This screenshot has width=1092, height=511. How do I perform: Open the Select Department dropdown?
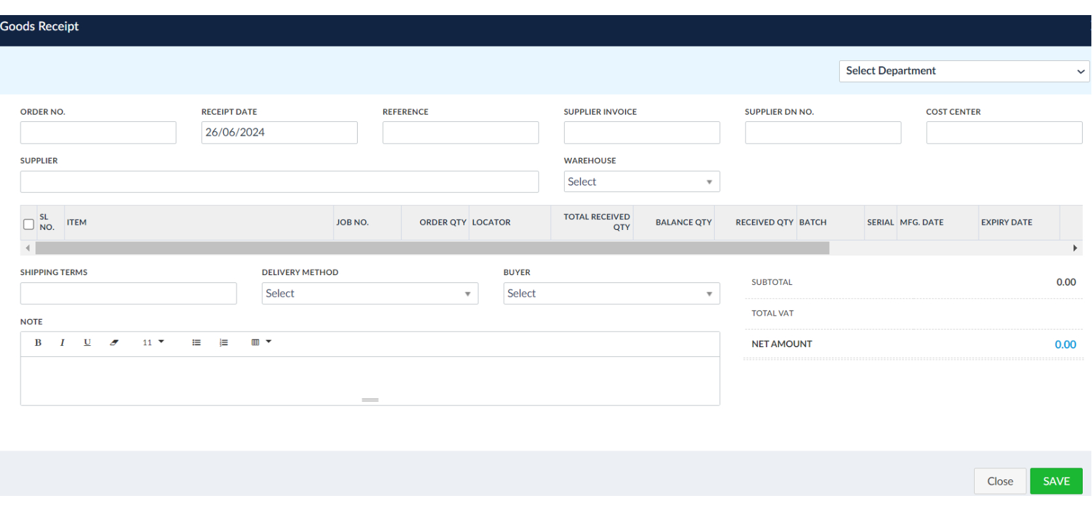(964, 71)
